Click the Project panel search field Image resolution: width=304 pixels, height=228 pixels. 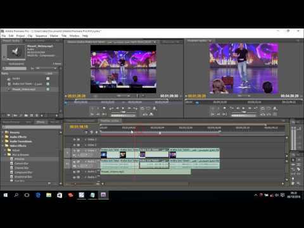(x=15, y=68)
